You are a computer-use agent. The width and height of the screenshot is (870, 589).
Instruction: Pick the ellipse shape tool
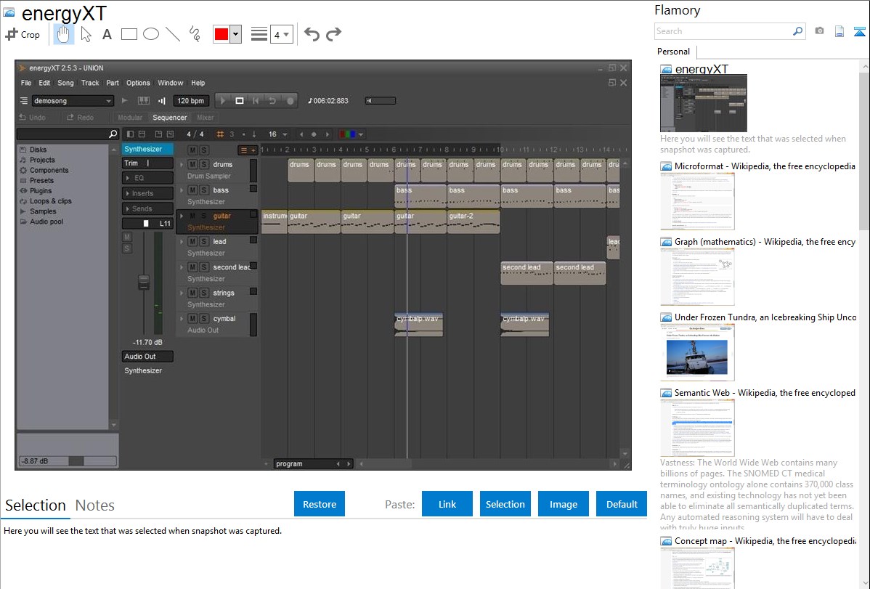coord(151,34)
